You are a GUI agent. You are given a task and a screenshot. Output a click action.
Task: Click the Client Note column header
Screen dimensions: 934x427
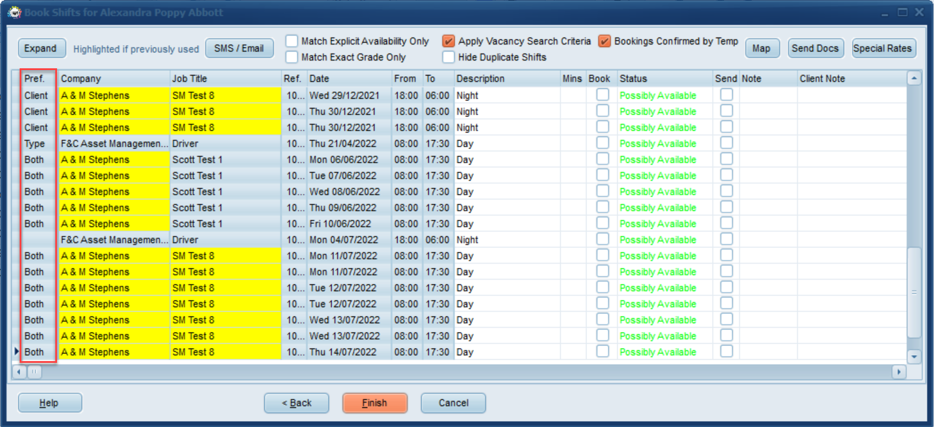tap(852, 78)
